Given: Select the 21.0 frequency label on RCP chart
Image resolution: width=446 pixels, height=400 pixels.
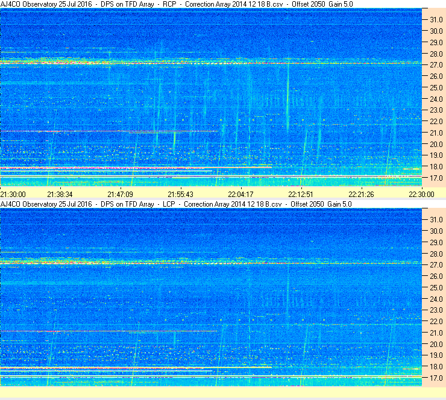Looking at the screenshot, I should [436, 133].
